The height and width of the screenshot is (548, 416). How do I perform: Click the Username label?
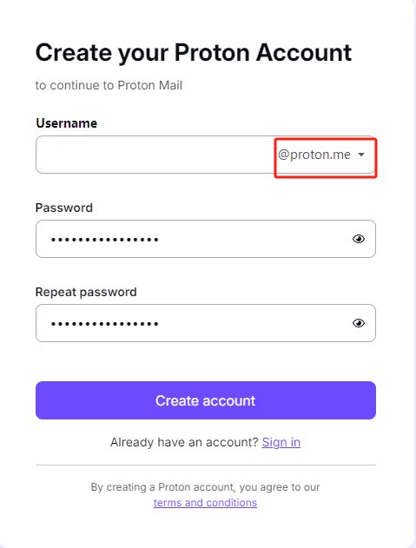pyautogui.click(x=66, y=123)
